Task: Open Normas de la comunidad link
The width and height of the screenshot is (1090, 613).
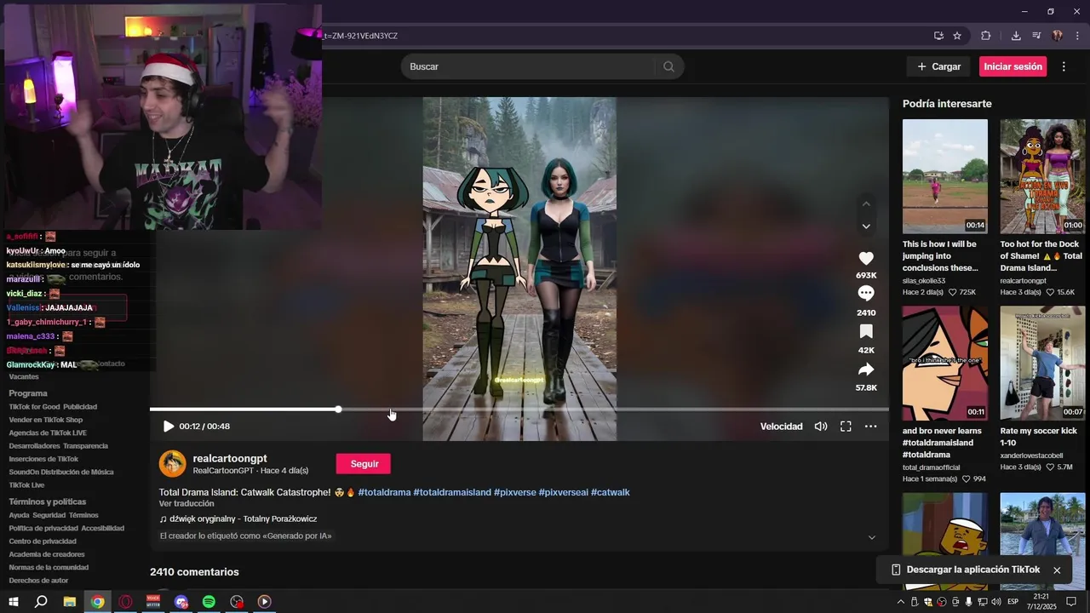Action: 49,567
